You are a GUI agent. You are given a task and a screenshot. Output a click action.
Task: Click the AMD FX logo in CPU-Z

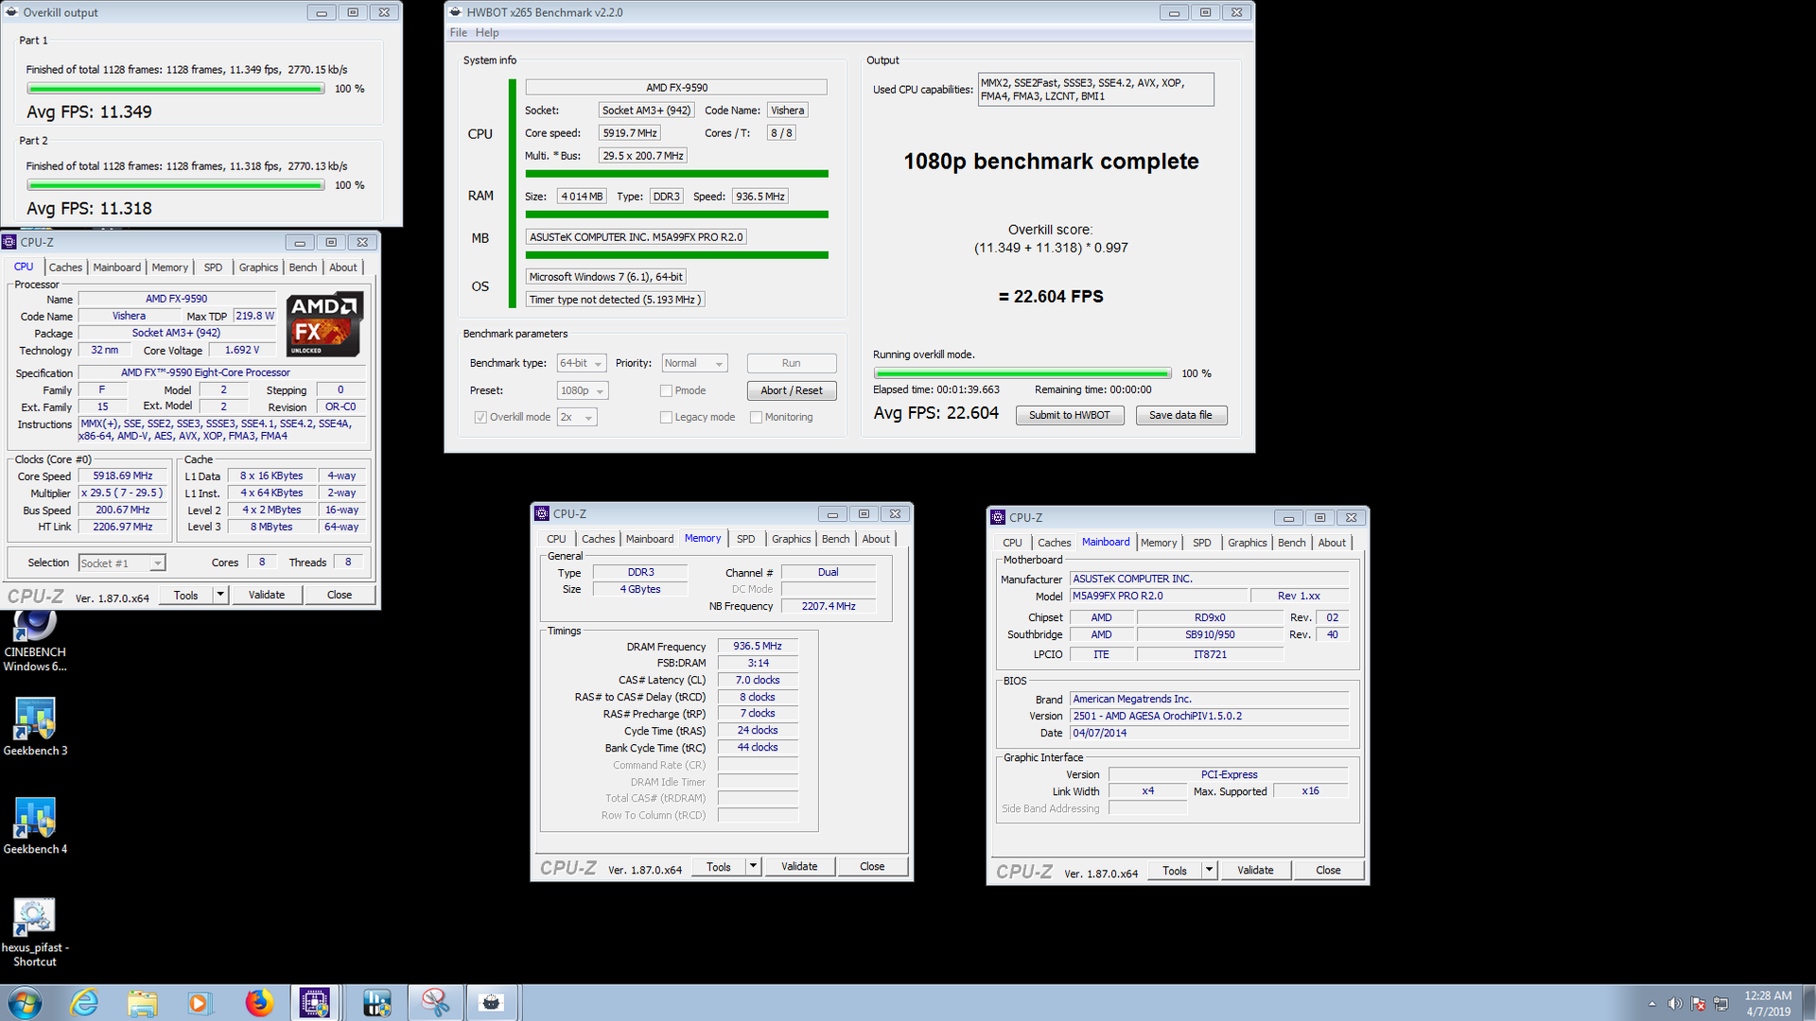pyautogui.click(x=323, y=324)
